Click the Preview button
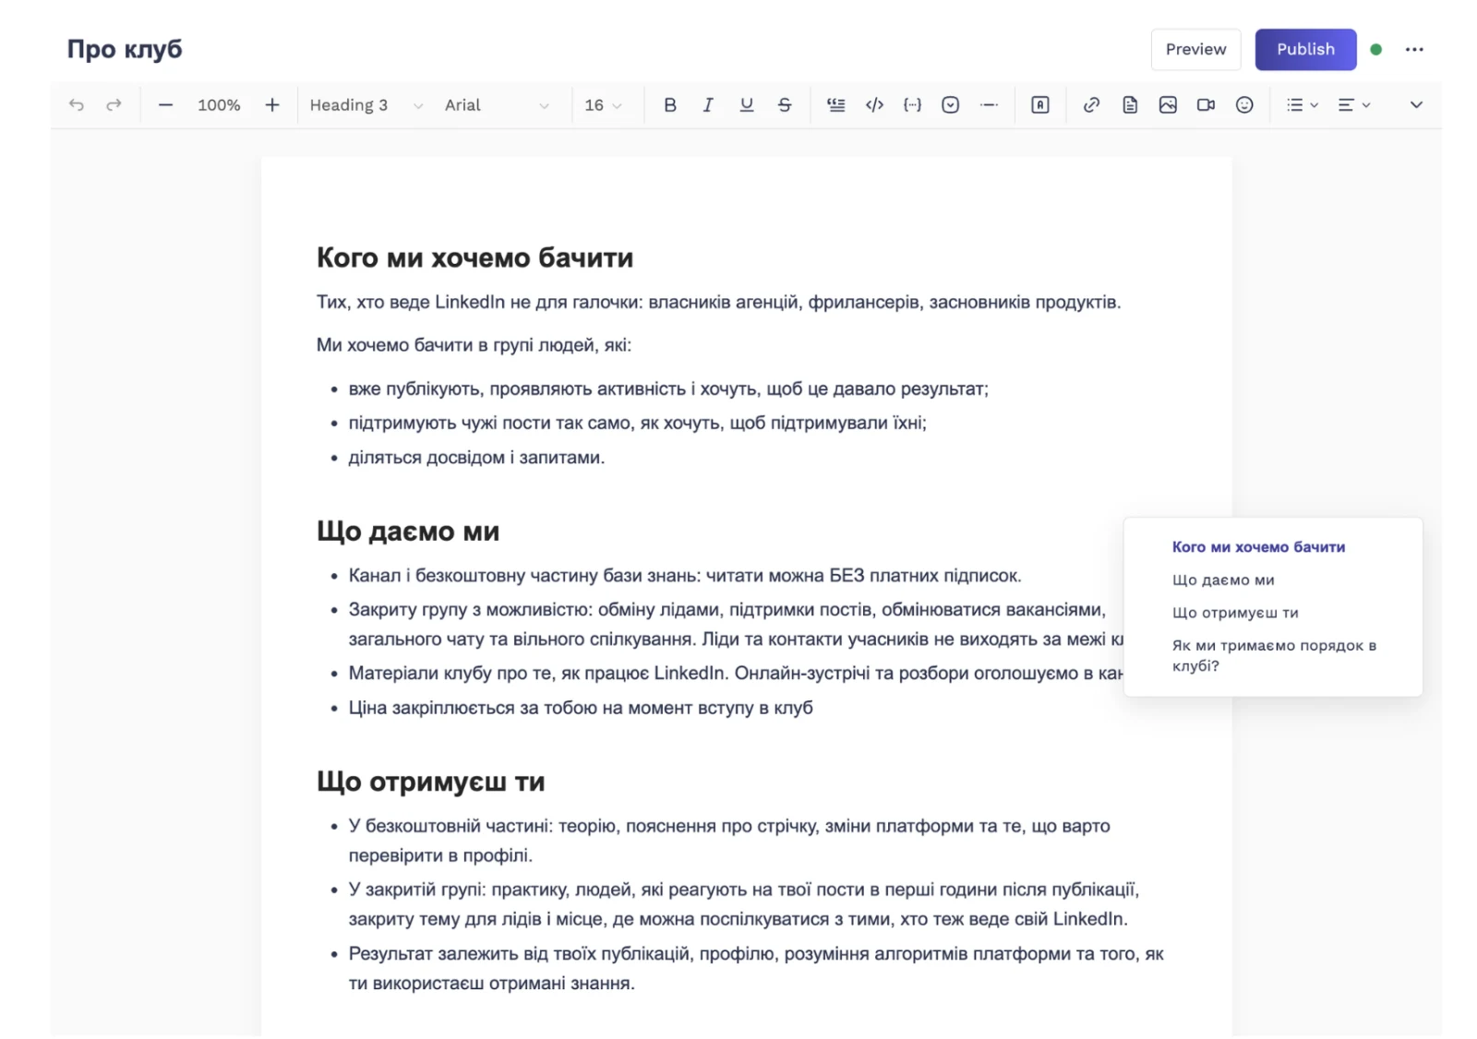This screenshot has width=1477, height=1039. [1195, 50]
